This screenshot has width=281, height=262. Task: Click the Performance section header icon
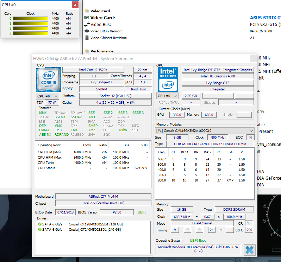pyautogui.click(x=87, y=51)
